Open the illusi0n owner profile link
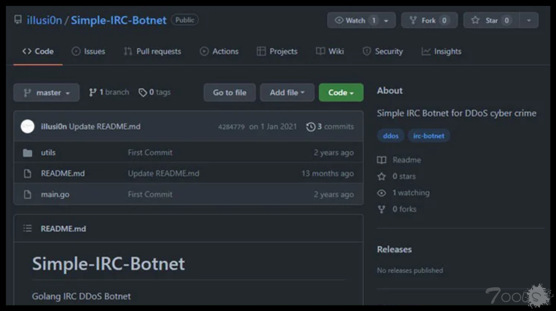 pos(44,20)
